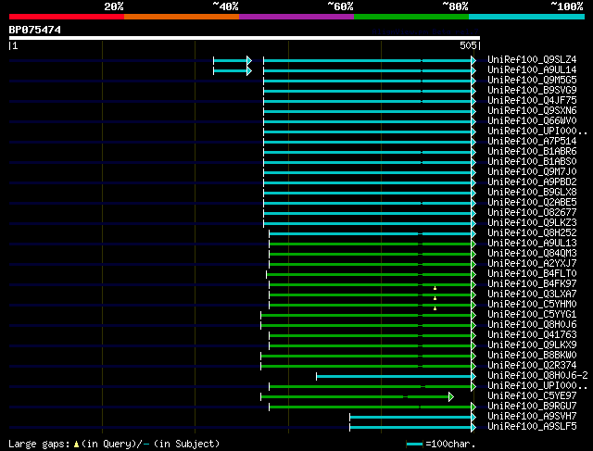Screen dimensions: 593x451
Task: Select the UniRef100_Q2ABE5 label
Action: [532, 203]
